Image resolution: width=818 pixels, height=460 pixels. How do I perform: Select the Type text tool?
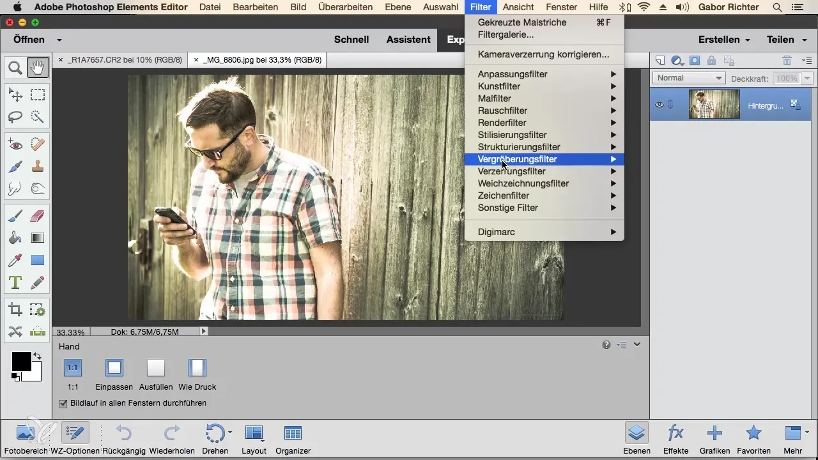15,282
